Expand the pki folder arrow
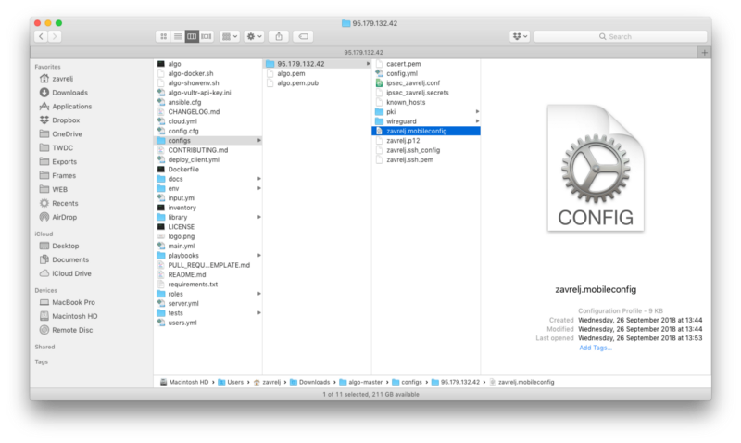The height and width of the screenshot is (443, 741). (x=477, y=111)
